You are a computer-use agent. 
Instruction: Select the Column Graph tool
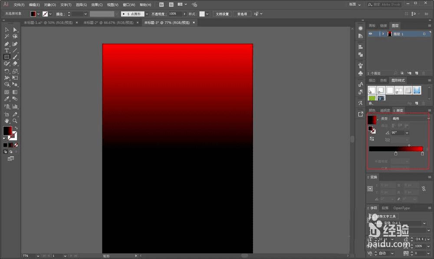(15, 106)
